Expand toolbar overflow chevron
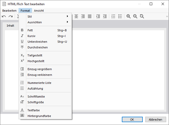The height and width of the screenshot is (125, 169). pos(167,17)
